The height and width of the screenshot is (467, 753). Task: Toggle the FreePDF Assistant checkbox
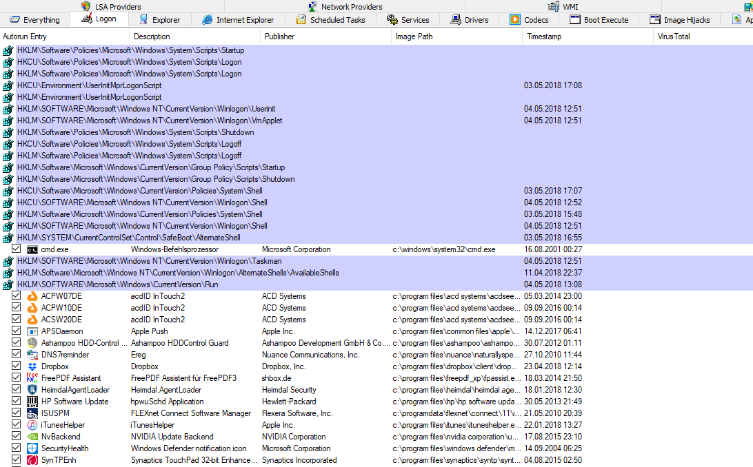click(17, 377)
